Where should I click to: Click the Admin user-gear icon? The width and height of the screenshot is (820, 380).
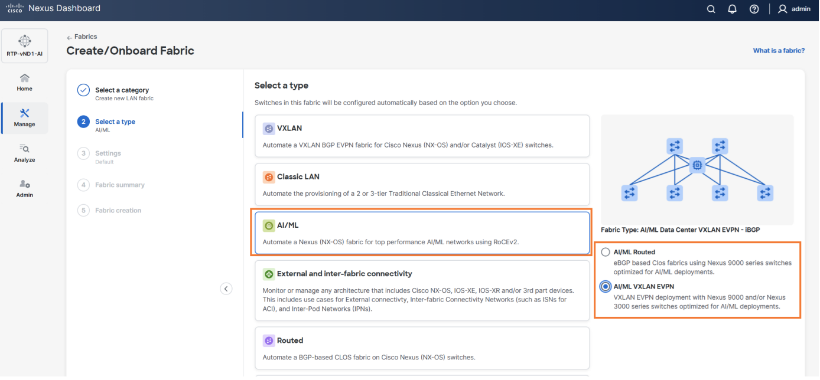pyautogui.click(x=24, y=184)
